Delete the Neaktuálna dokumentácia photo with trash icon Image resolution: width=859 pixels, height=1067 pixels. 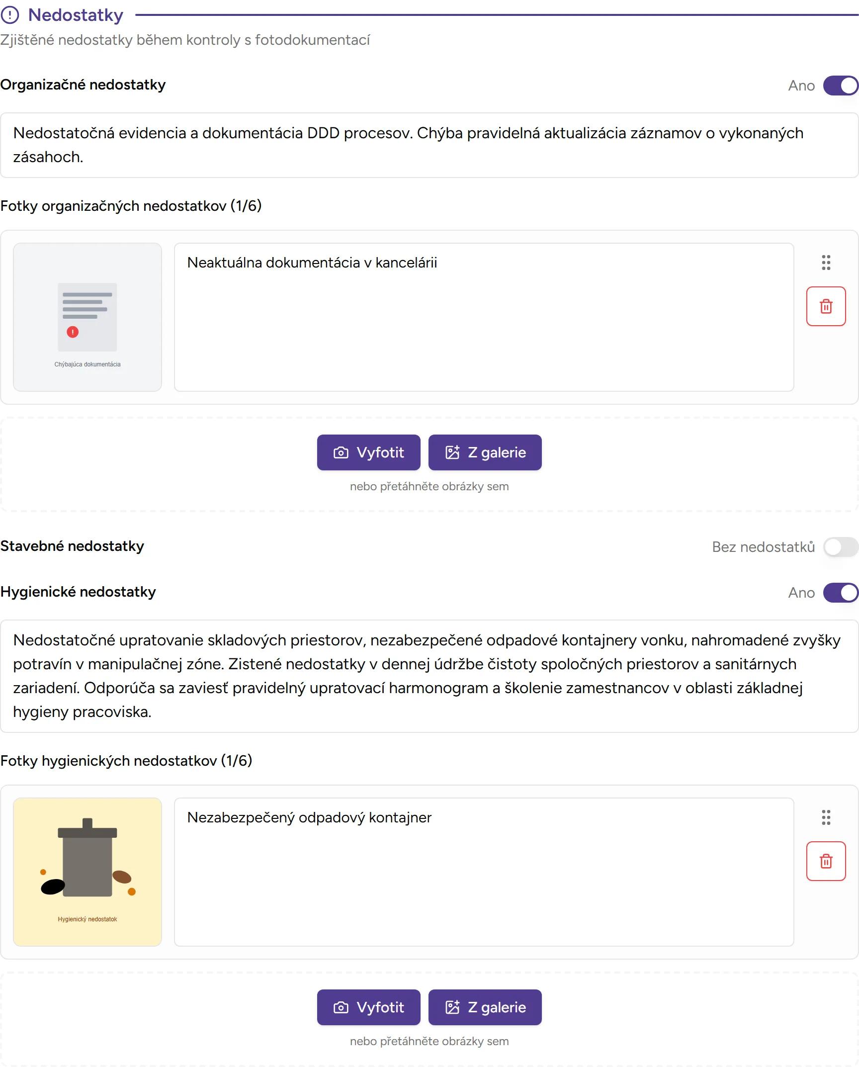826,306
